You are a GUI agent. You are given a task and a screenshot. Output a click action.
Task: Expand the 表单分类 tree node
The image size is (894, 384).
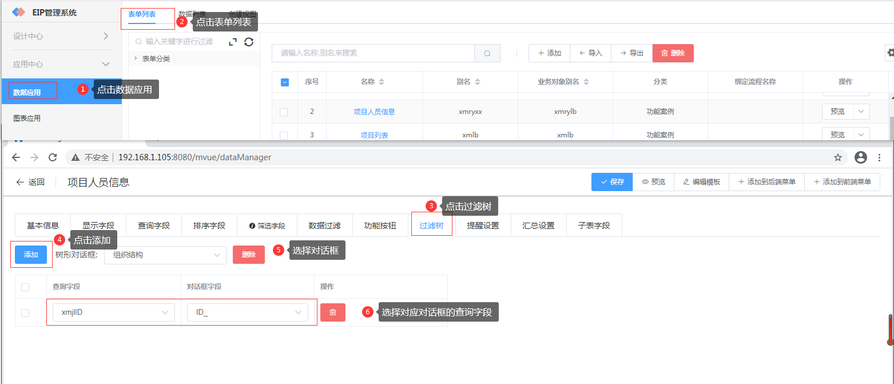pyautogui.click(x=136, y=58)
